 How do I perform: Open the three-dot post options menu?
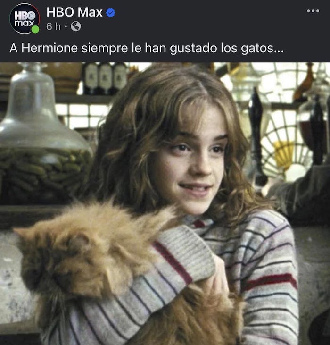coord(313,11)
